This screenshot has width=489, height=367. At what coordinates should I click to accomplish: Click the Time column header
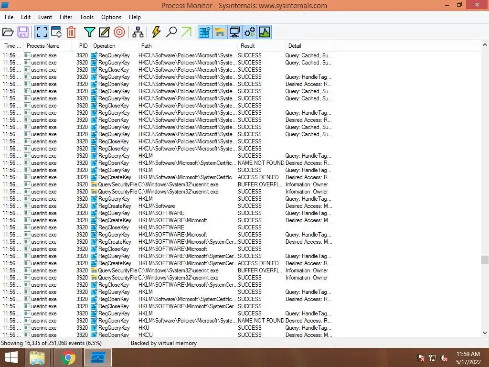(x=12, y=46)
